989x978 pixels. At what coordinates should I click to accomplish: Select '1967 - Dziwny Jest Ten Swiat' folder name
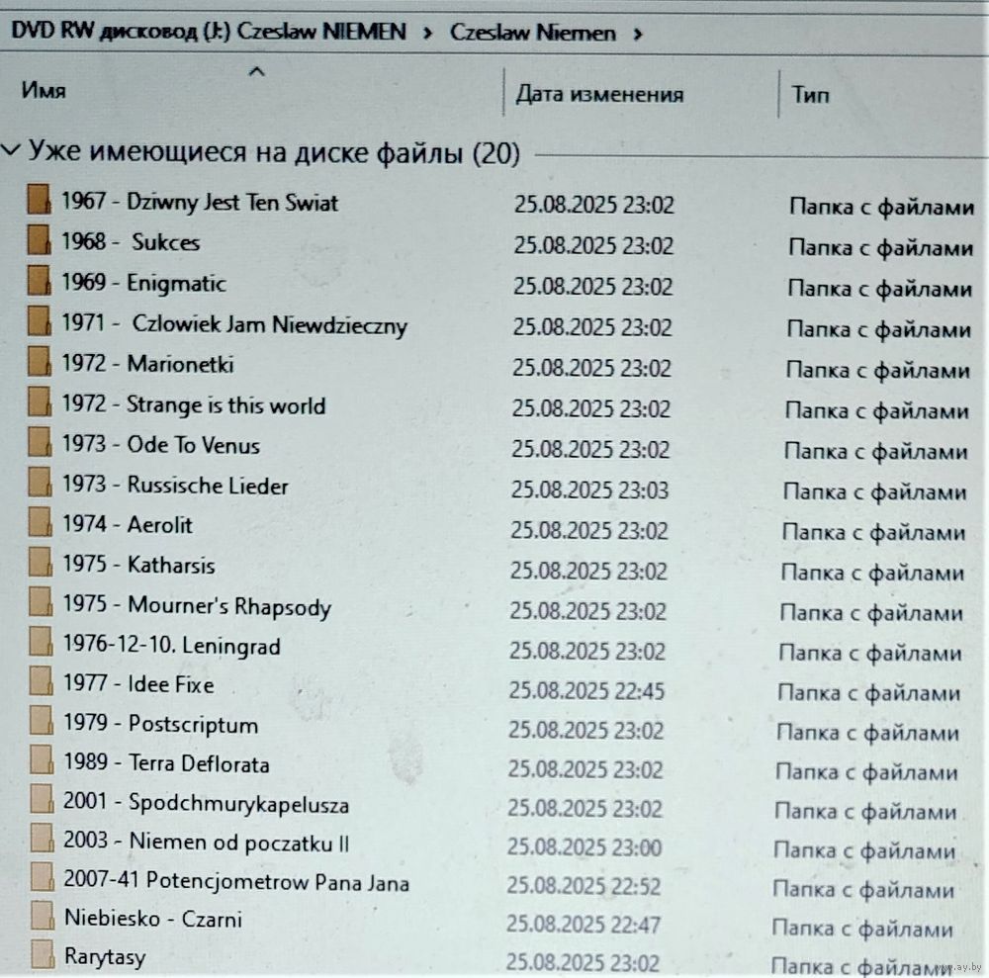click(200, 202)
